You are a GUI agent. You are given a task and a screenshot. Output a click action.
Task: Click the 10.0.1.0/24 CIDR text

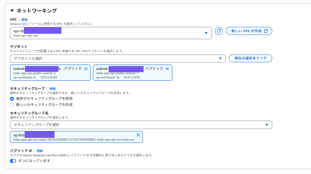tap(131, 77)
